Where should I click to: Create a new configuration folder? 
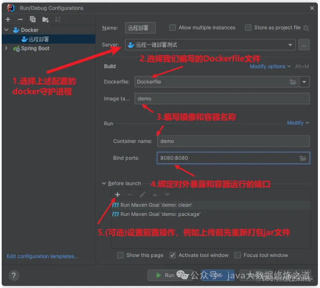[45, 20]
